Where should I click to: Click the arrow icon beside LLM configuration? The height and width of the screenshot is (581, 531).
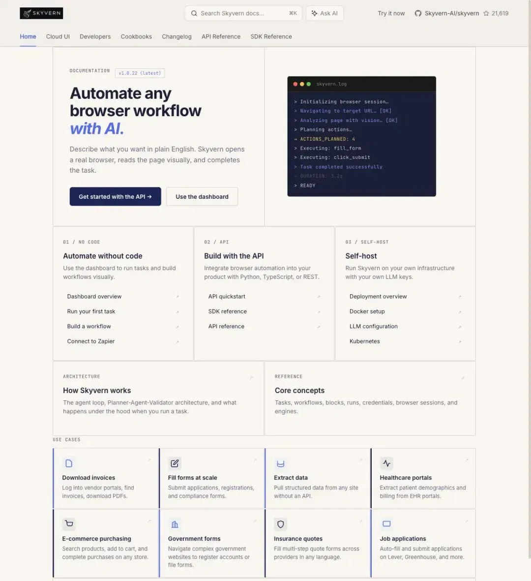point(460,327)
